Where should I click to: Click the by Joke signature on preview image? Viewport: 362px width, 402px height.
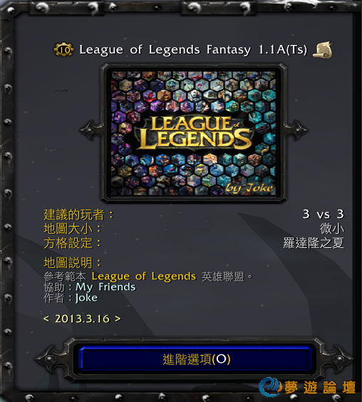249,188
